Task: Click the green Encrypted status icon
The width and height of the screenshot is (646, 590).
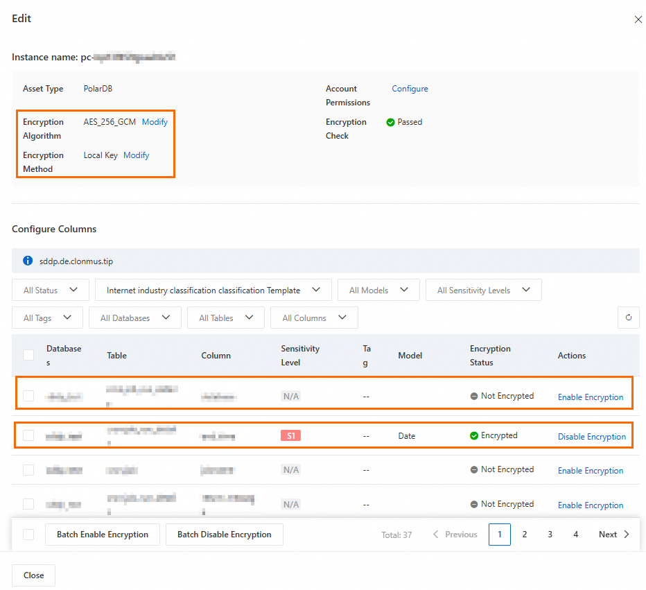Action: [474, 436]
